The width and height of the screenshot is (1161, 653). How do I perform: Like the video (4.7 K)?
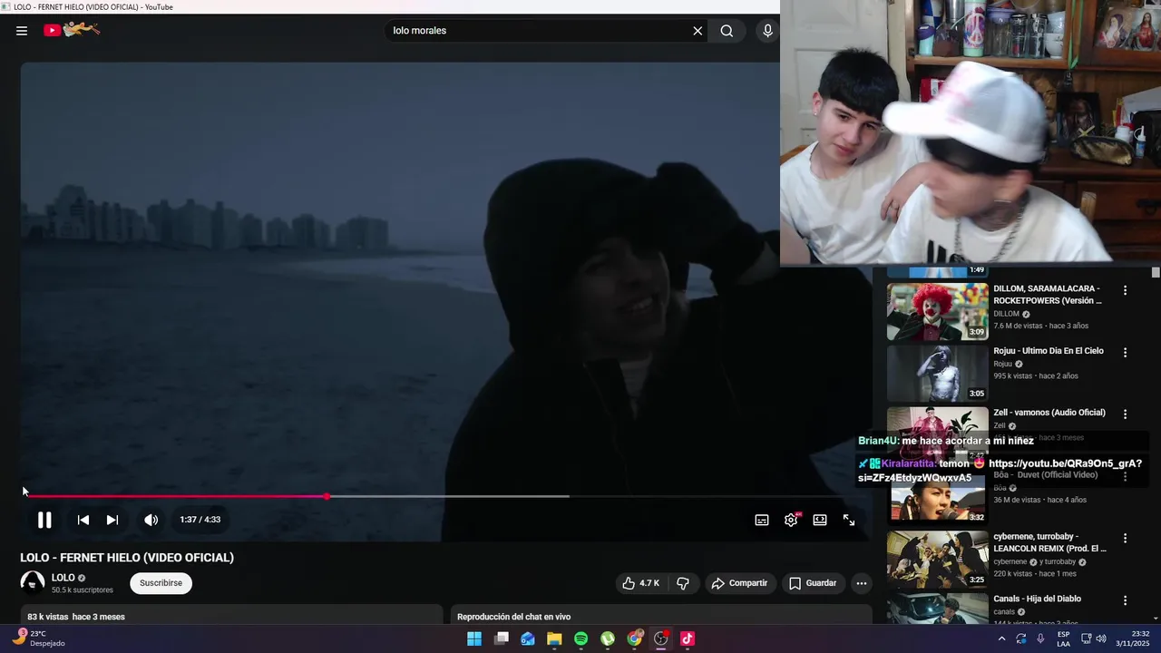[640, 583]
